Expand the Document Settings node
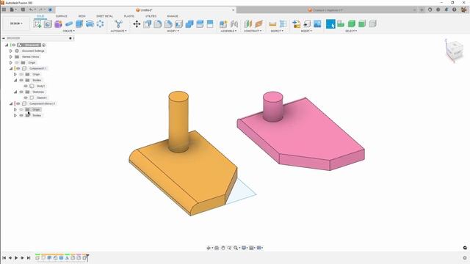 click(x=11, y=51)
